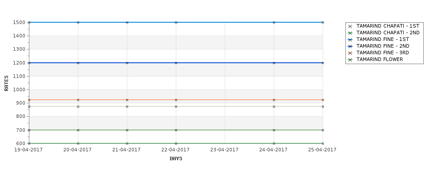Click the 19-04-2017 date label on the x-axis
Viewport: 434px width, 191px height.
pyautogui.click(x=28, y=150)
